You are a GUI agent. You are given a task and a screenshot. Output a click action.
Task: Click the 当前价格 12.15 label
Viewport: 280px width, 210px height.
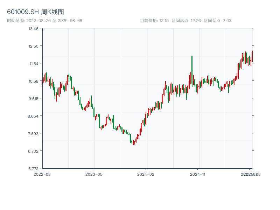point(154,21)
